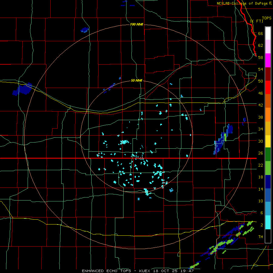Click the legend value '6'
This screenshot has width=273, height=273.
pyautogui.click(x=261, y=213)
